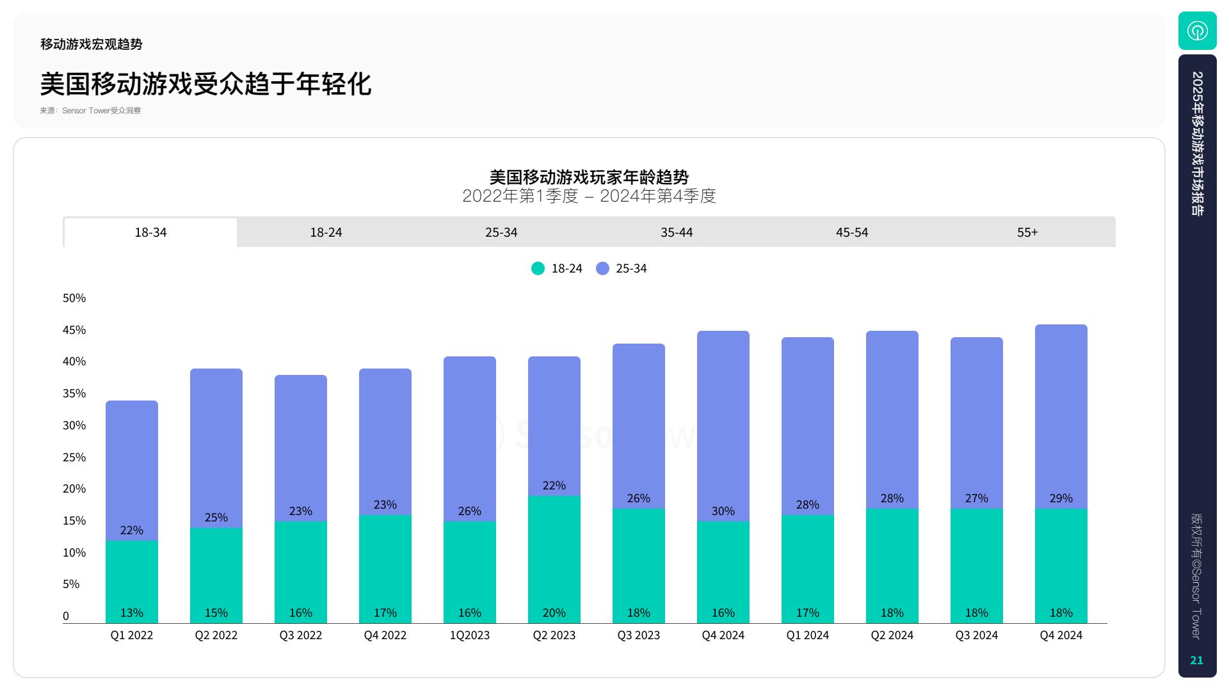
Task: Click the 25-34 legend label
Action: (x=631, y=269)
